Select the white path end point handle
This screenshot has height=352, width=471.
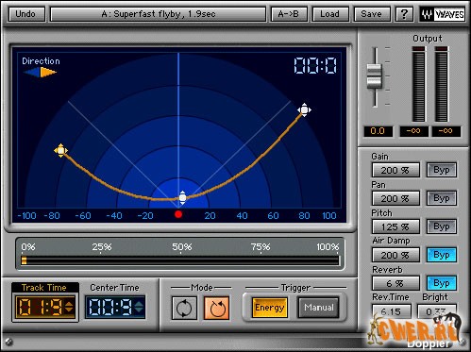tap(304, 109)
